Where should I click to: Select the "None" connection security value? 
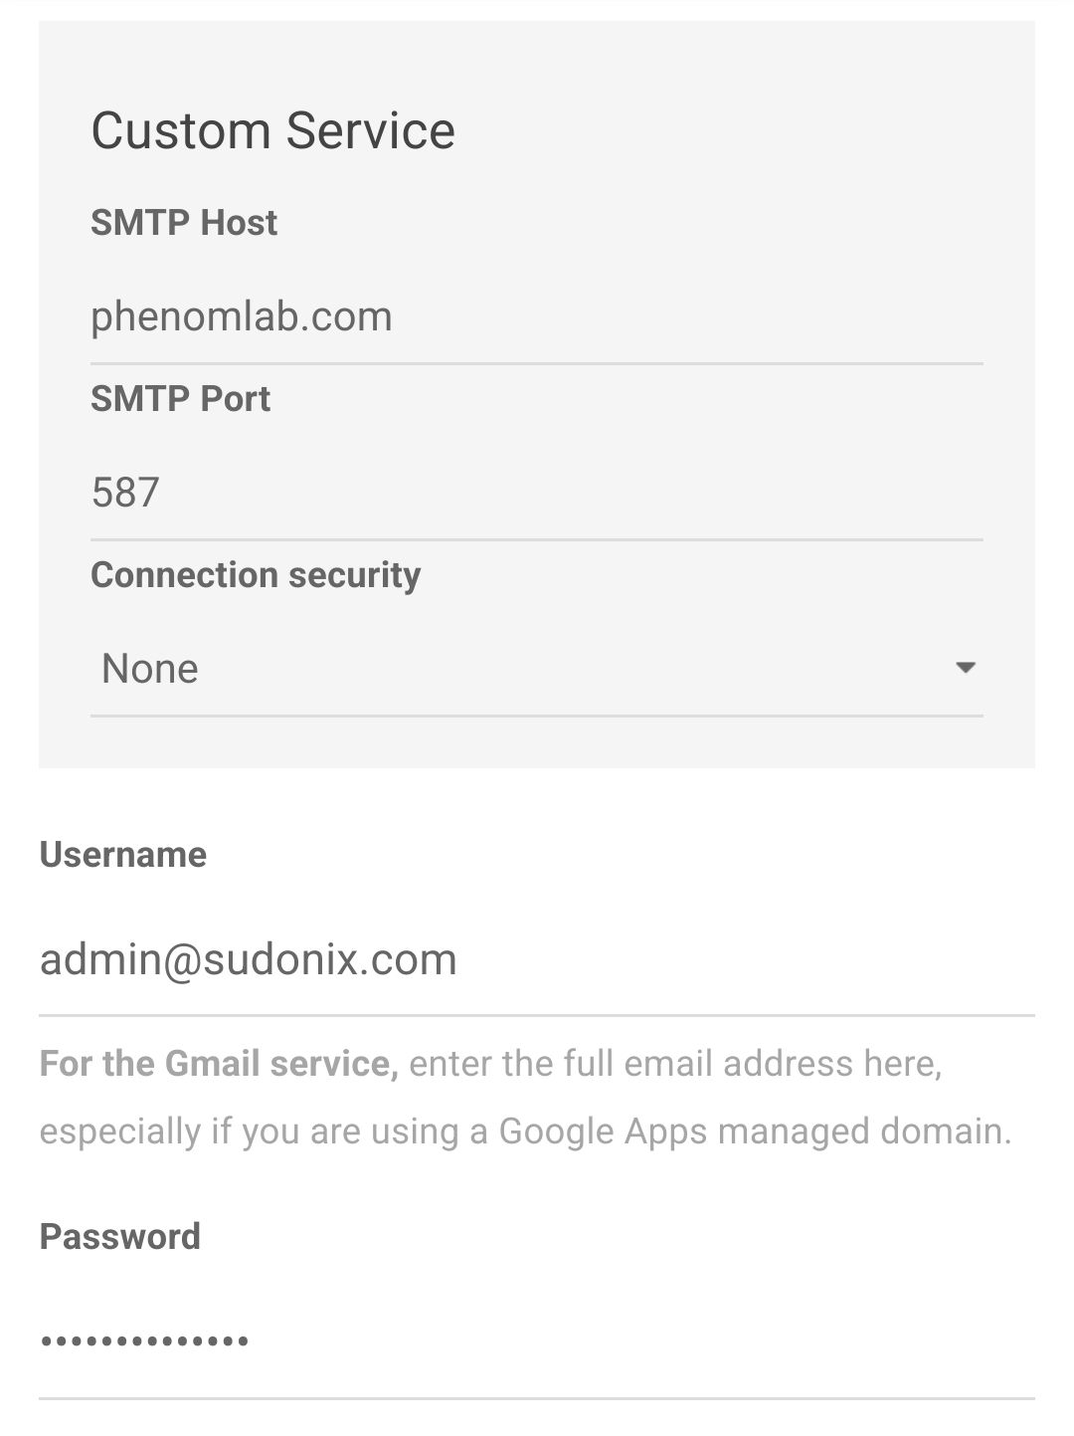coord(150,669)
